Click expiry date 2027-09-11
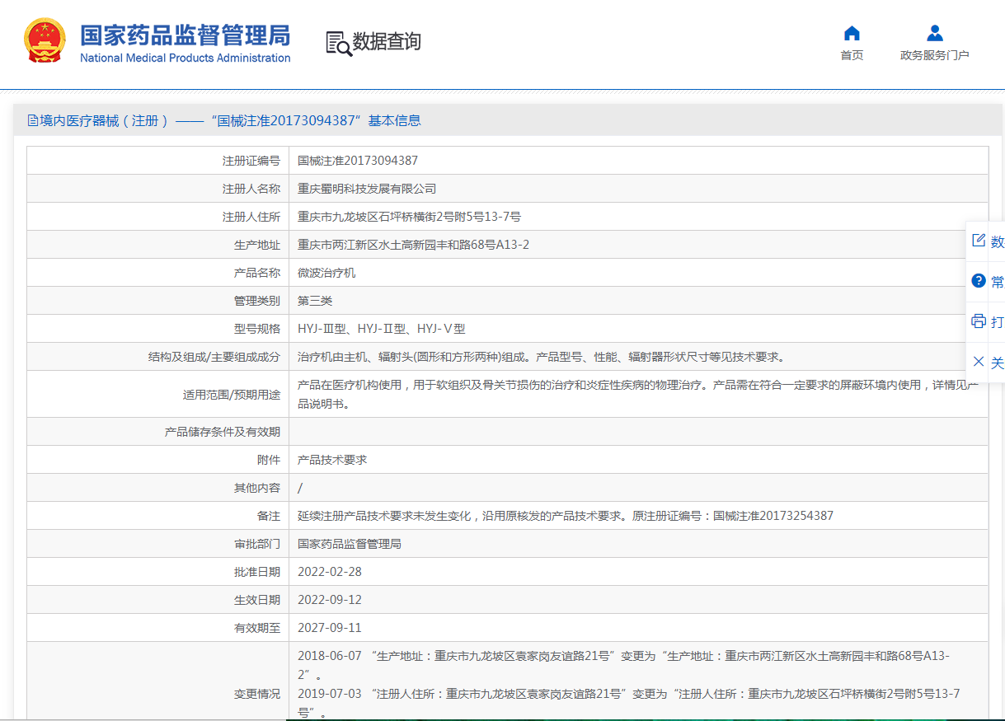This screenshot has width=1005, height=721. pos(330,628)
